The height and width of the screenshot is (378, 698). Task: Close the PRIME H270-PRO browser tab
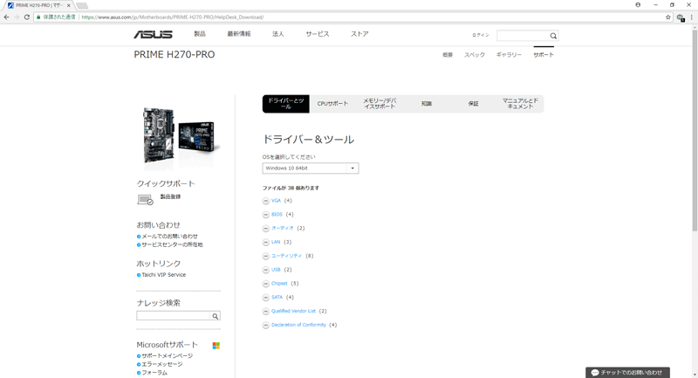coord(69,5)
